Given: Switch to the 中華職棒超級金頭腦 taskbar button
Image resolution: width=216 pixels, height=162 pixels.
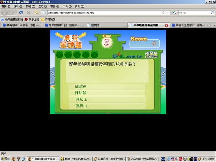Looking at the screenshot, I should tap(43, 159).
